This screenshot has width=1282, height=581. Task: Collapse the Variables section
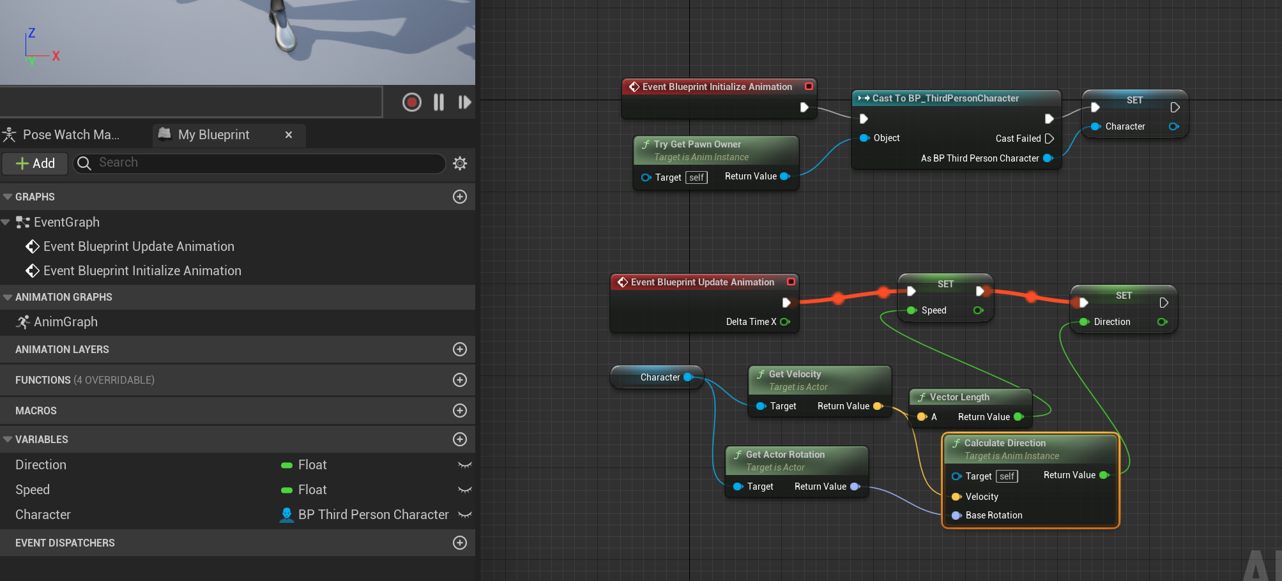pos(8,439)
